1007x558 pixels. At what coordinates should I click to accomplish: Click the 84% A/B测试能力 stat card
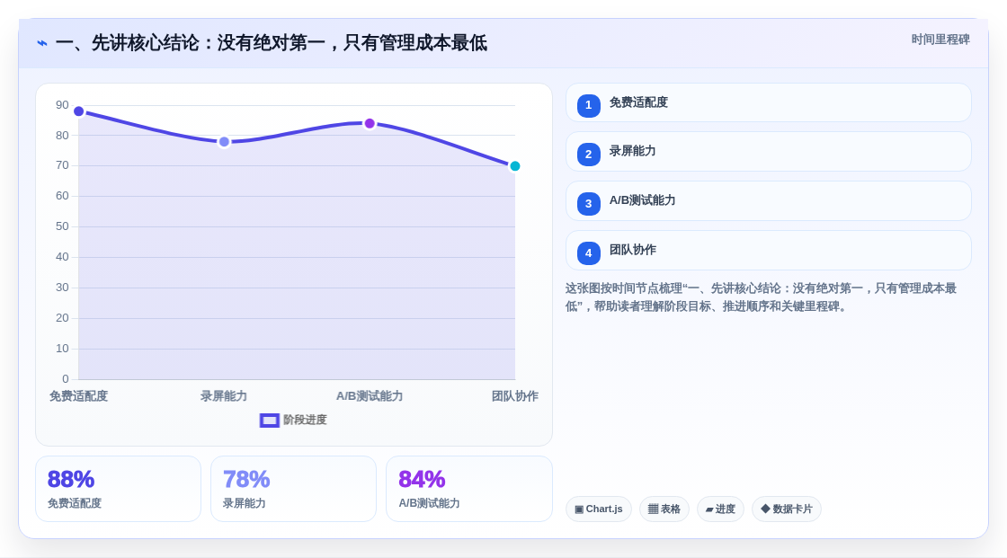tap(468, 489)
